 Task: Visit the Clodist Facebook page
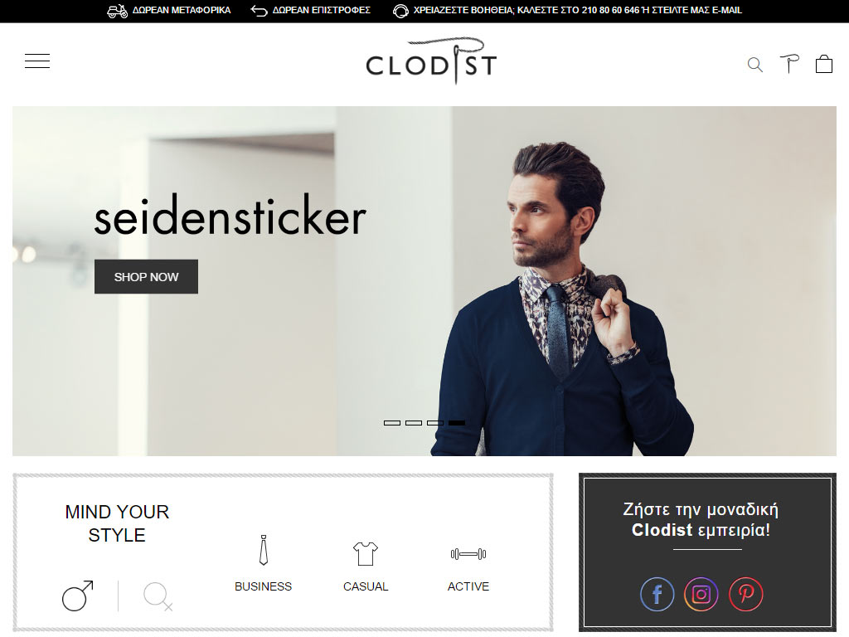(x=657, y=594)
